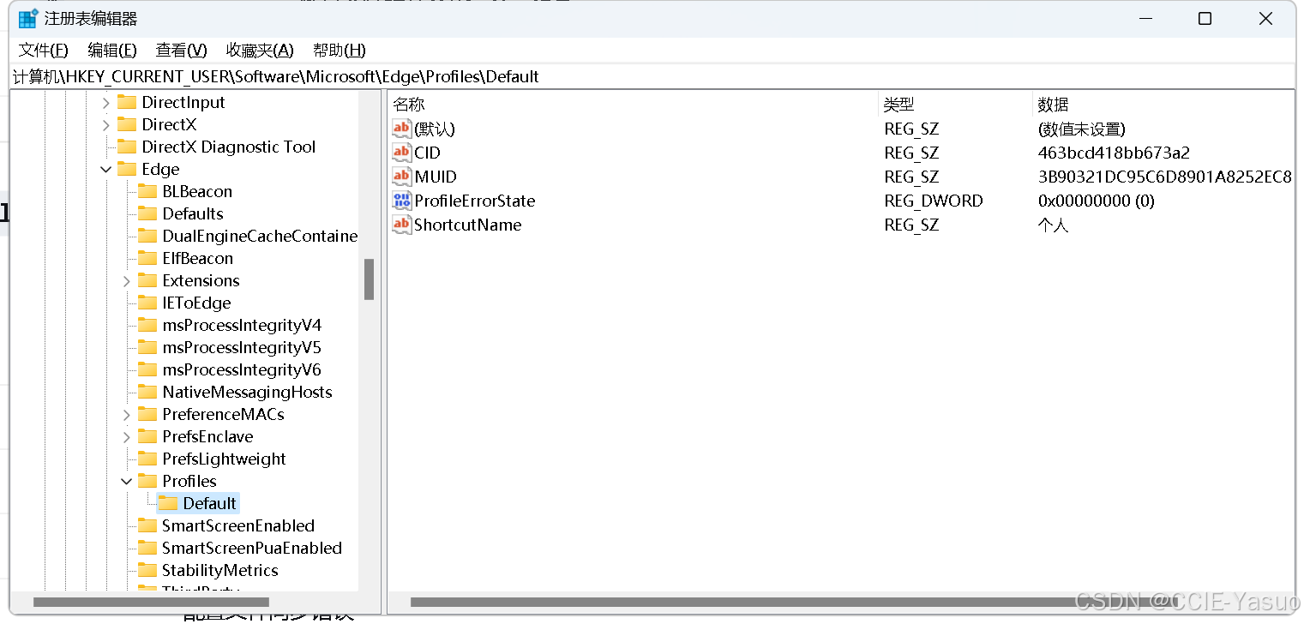Click the DWORD icon of ProfileErrorState
Viewport: 1304px width, 624px height.
click(x=402, y=201)
